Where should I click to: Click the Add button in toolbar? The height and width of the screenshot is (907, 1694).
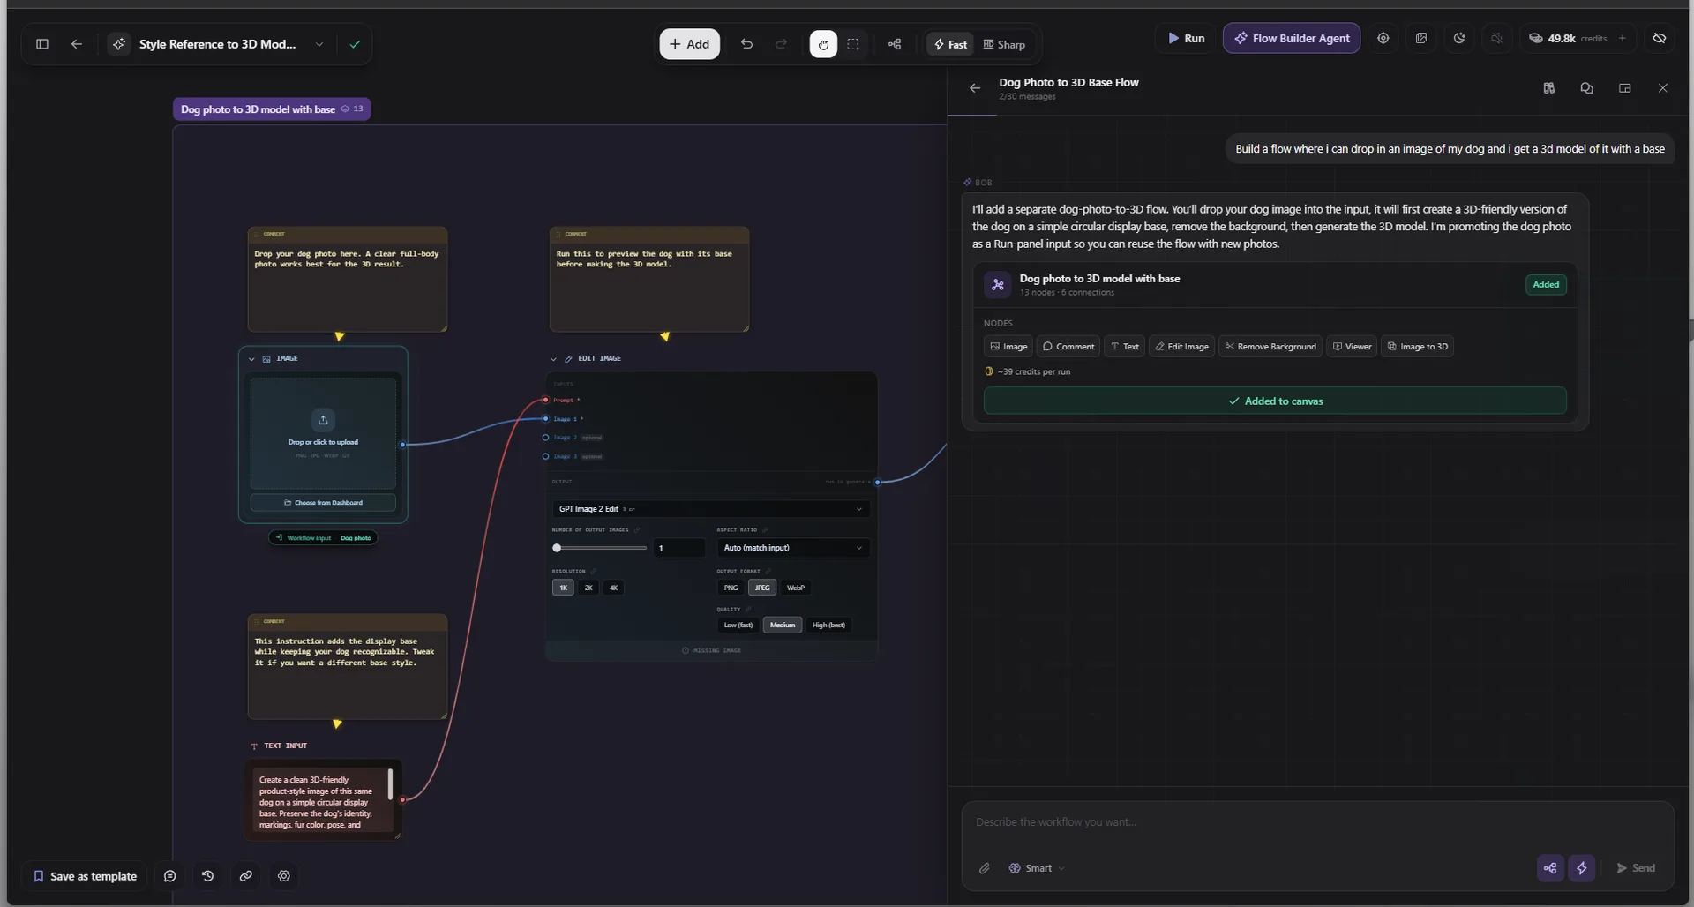pos(689,44)
